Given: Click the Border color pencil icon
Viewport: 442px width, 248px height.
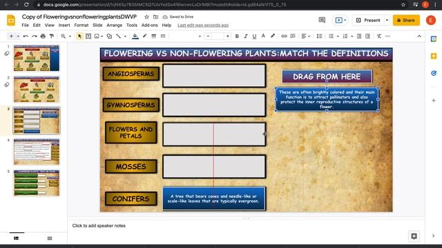Looking at the screenshot, I should point(144,36).
